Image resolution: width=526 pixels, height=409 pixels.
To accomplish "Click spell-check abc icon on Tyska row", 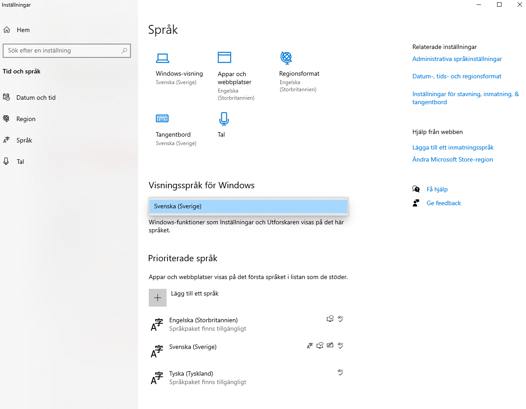I will [x=340, y=372].
